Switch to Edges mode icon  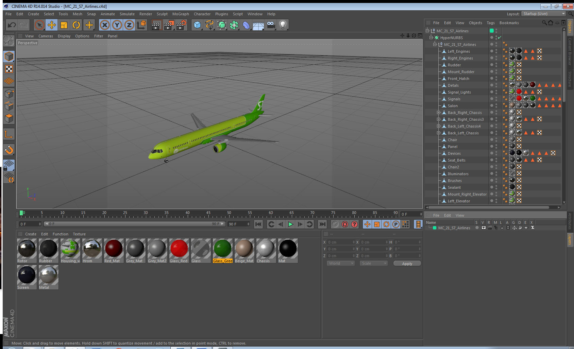[x=9, y=106]
